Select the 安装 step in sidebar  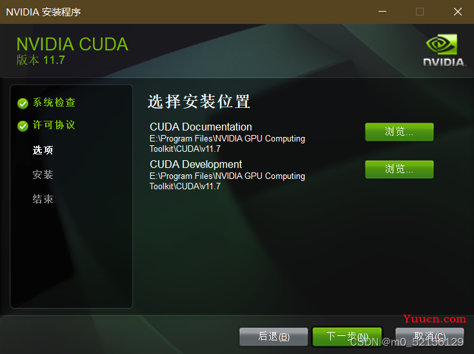43,174
